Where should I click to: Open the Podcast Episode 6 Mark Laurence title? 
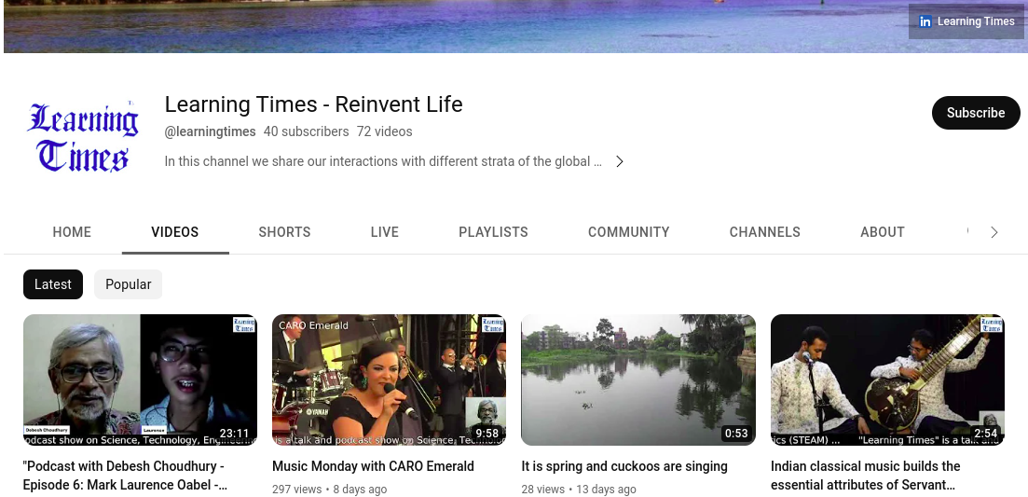125,476
